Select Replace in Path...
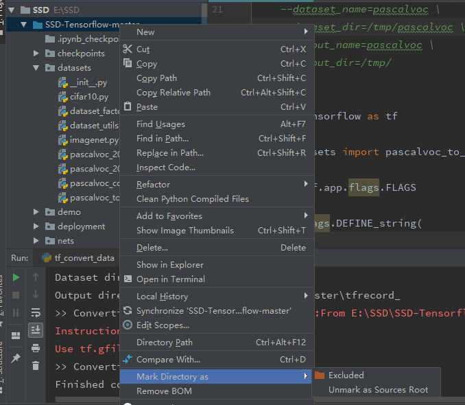 (x=217, y=152)
